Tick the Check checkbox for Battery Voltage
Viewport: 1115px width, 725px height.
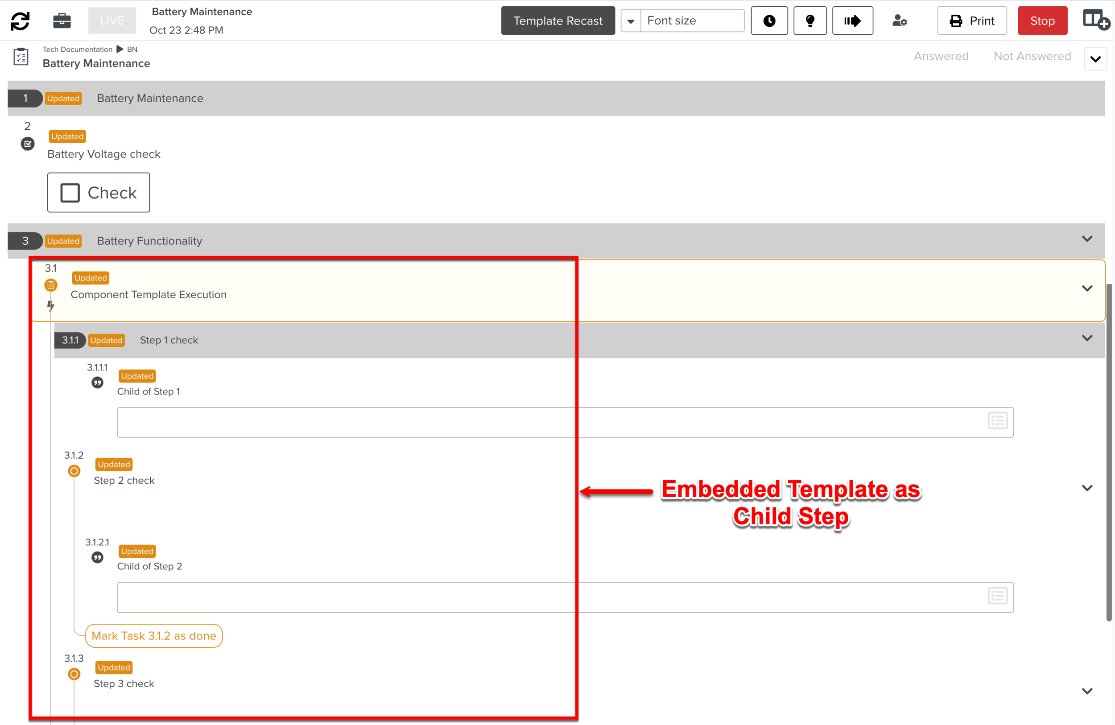click(x=70, y=193)
